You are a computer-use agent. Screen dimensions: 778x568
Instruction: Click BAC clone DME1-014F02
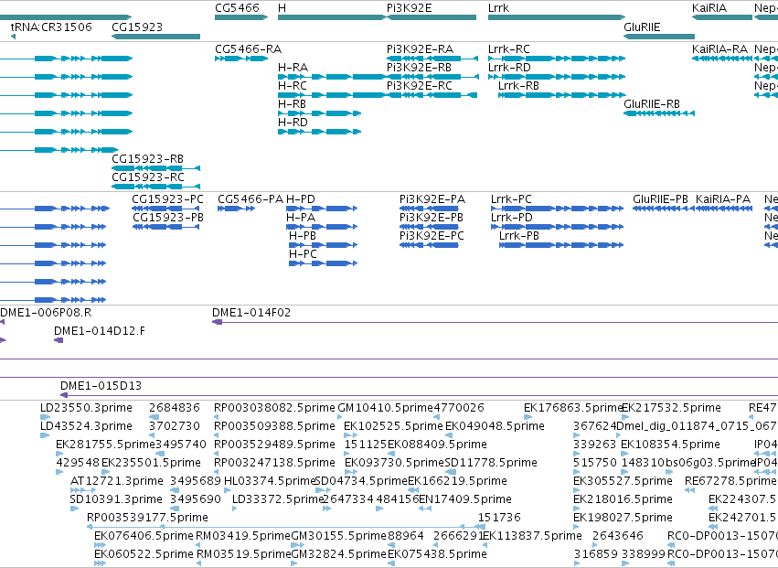pyautogui.click(x=495, y=322)
